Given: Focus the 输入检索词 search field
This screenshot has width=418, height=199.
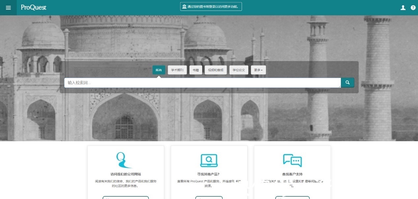Looking at the screenshot, I should click(201, 83).
